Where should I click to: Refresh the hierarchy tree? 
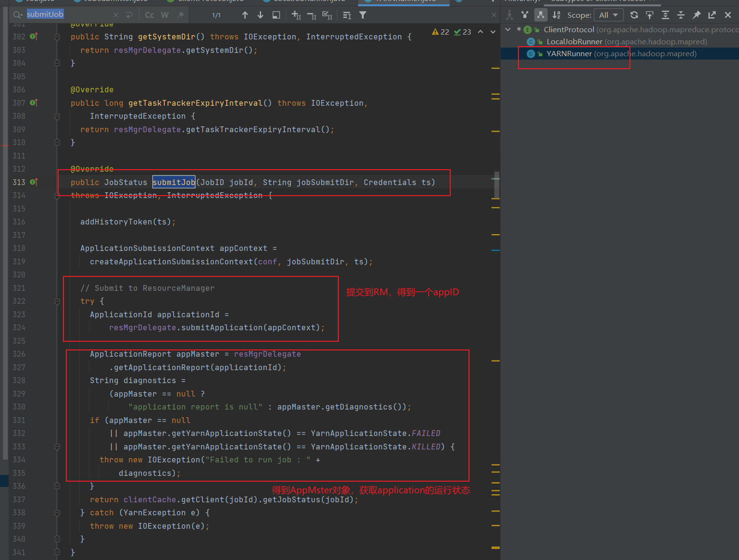[634, 15]
